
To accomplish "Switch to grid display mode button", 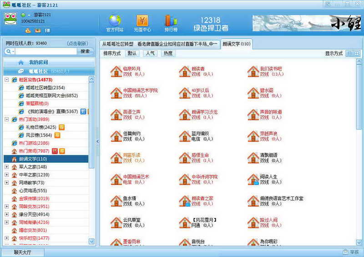I will (357, 54).
